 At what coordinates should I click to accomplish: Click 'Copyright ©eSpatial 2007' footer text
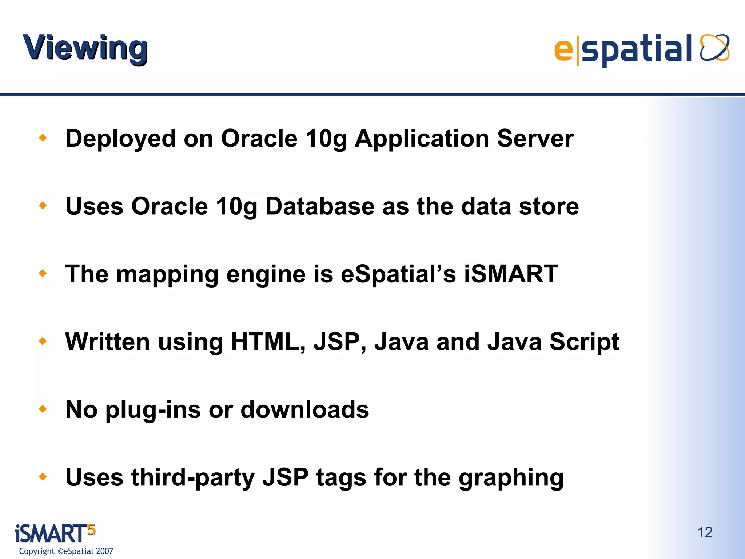66,551
